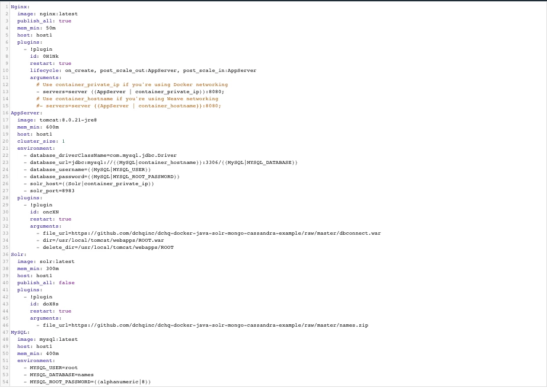Click the 'plugins:' key on line 41
The height and width of the screenshot is (388, 547).
[30, 290]
